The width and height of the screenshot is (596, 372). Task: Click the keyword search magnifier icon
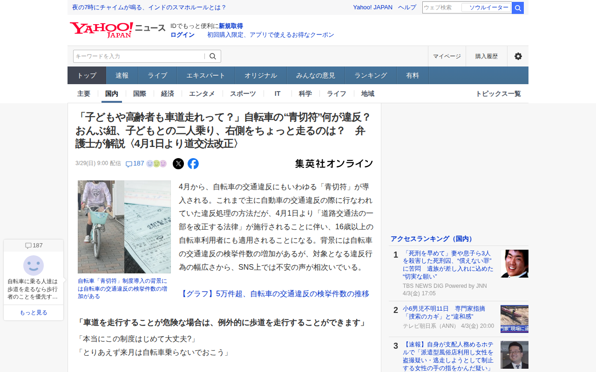pyautogui.click(x=213, y=56)
